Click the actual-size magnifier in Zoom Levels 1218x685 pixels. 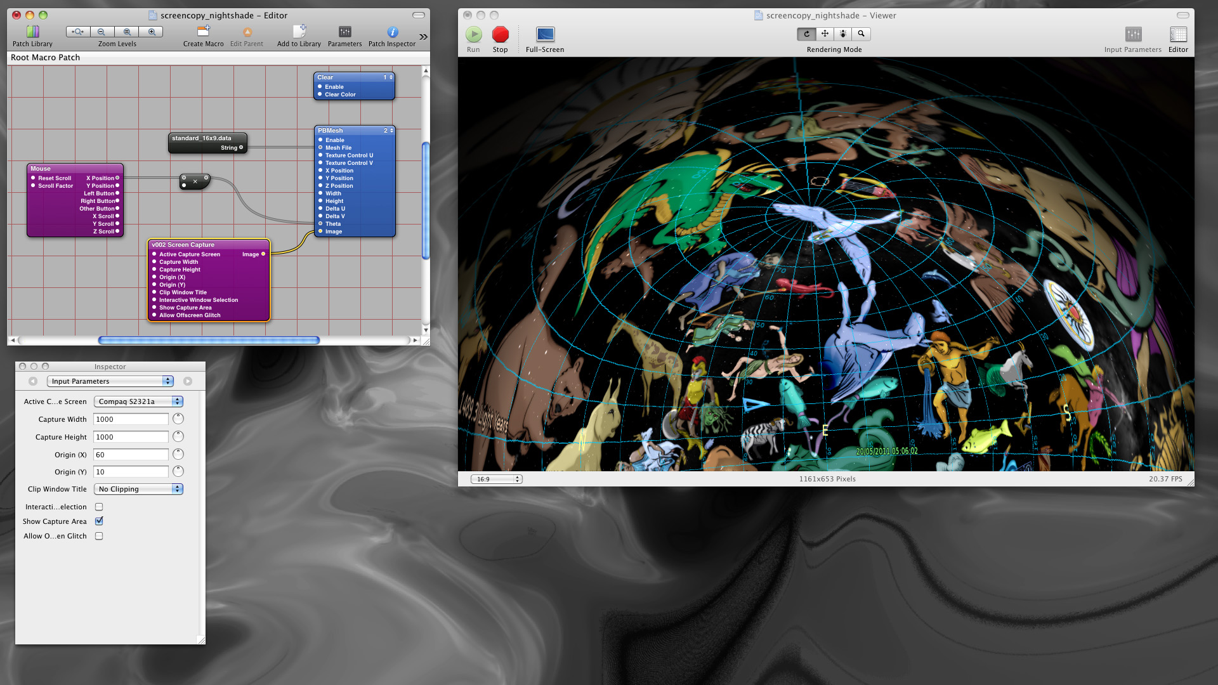pyautogui.click(x=127, y=32)
